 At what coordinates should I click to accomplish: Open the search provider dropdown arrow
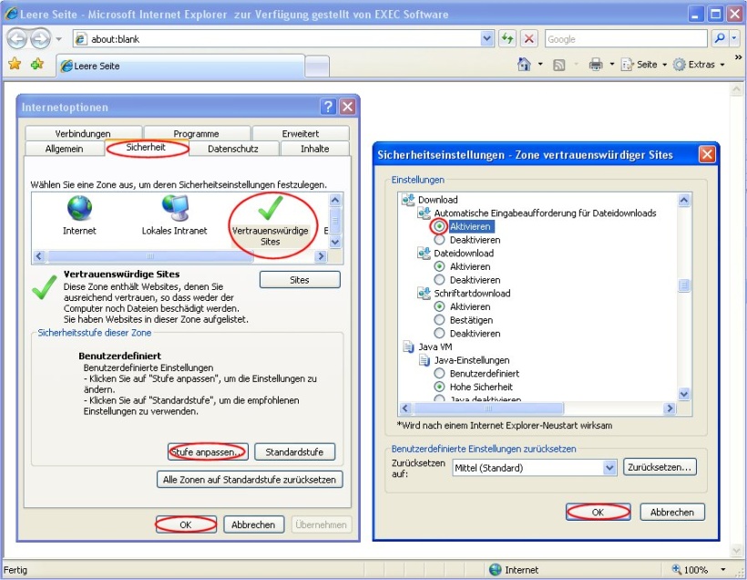pyautogui.click(x=735, y=38)
